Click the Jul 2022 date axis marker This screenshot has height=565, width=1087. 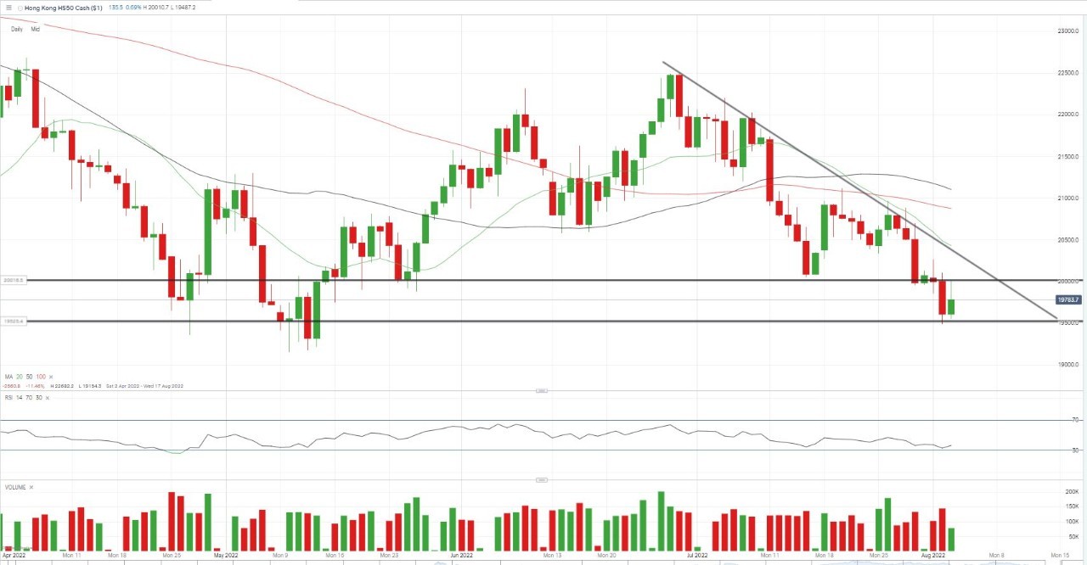point(696,555)
